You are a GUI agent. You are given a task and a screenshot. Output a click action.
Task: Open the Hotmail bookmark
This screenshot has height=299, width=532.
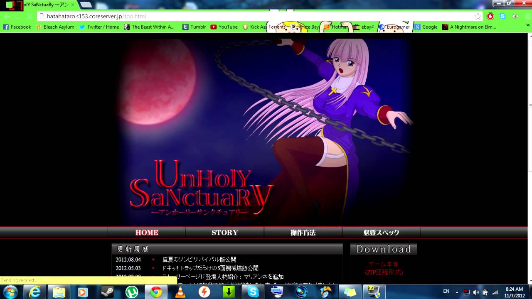tap(336, 27)
